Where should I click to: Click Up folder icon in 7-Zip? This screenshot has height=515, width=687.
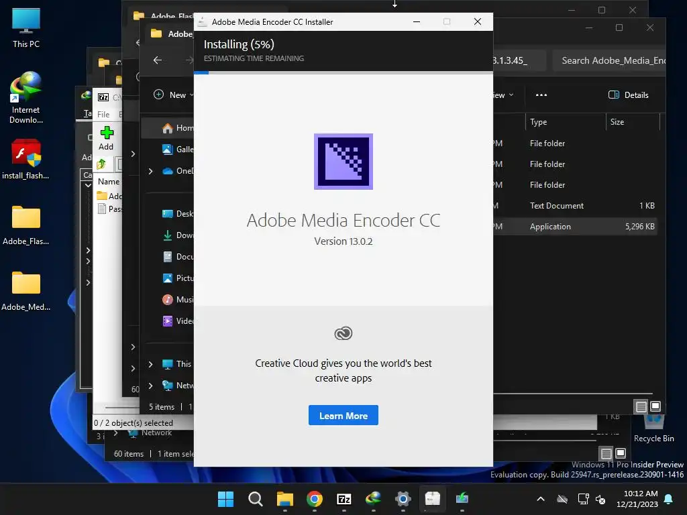tap(101, 164)
